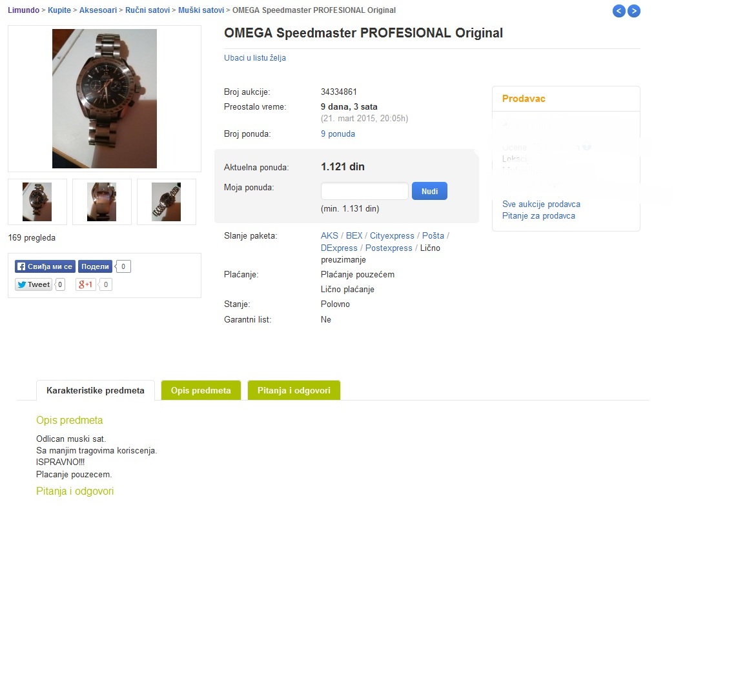Open the 9 ponuda bids link
Image resolution: width=736 pixels, height=694 pixels.
tap(338, 134)
